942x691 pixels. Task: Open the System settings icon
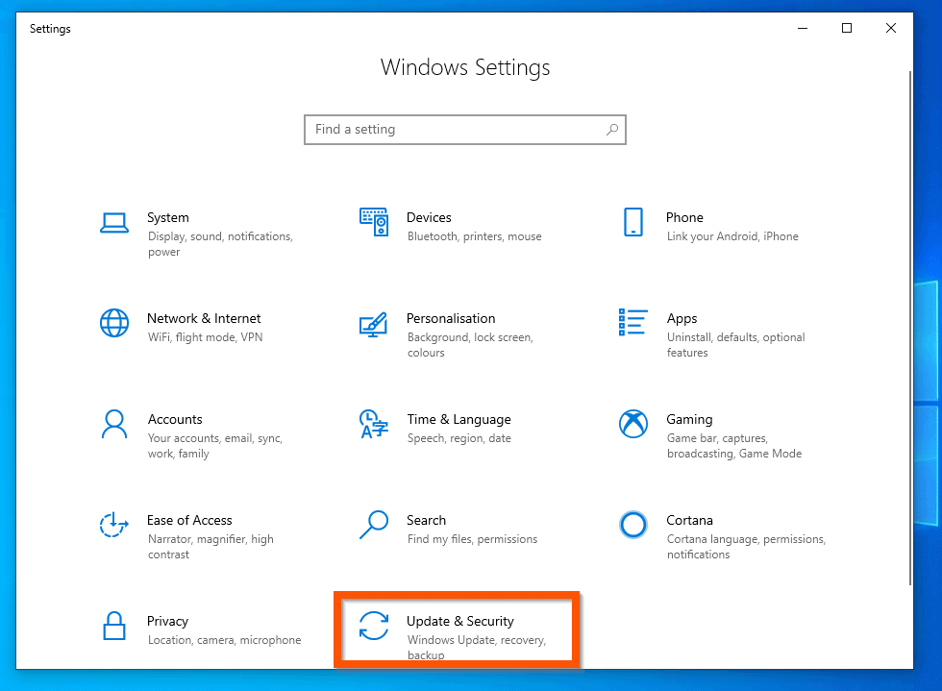point(114,220)
